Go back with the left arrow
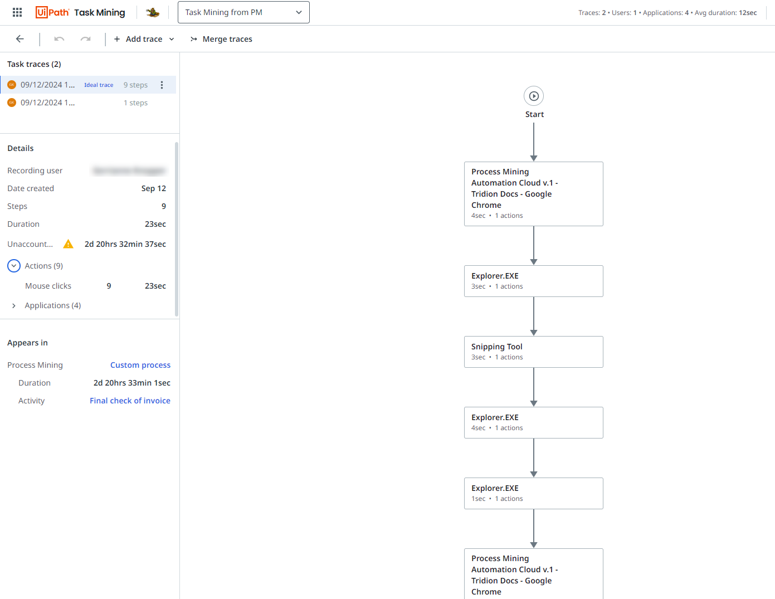 pos(20,39)
